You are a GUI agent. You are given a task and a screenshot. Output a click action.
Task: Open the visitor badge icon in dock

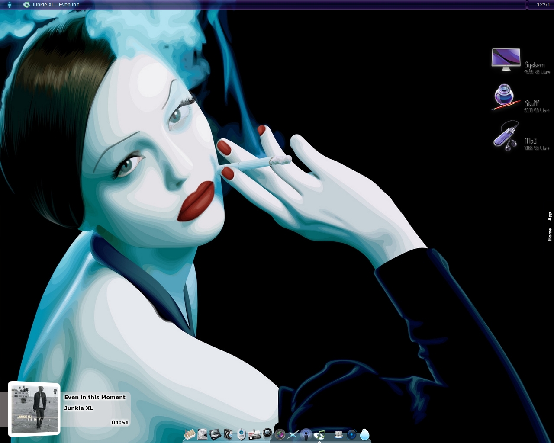point(254,435)
